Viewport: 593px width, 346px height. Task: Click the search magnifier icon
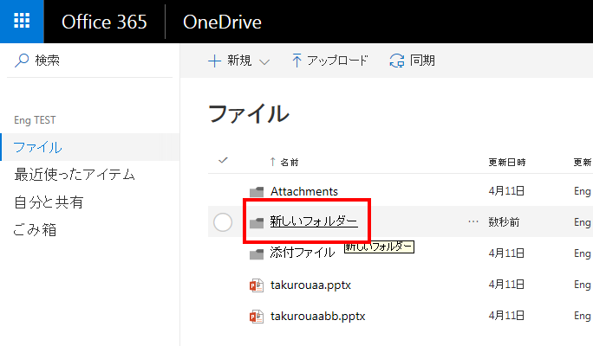tap(22, 61)
